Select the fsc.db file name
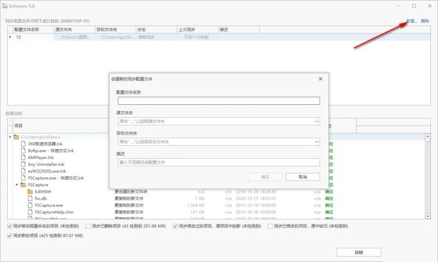 41,198
